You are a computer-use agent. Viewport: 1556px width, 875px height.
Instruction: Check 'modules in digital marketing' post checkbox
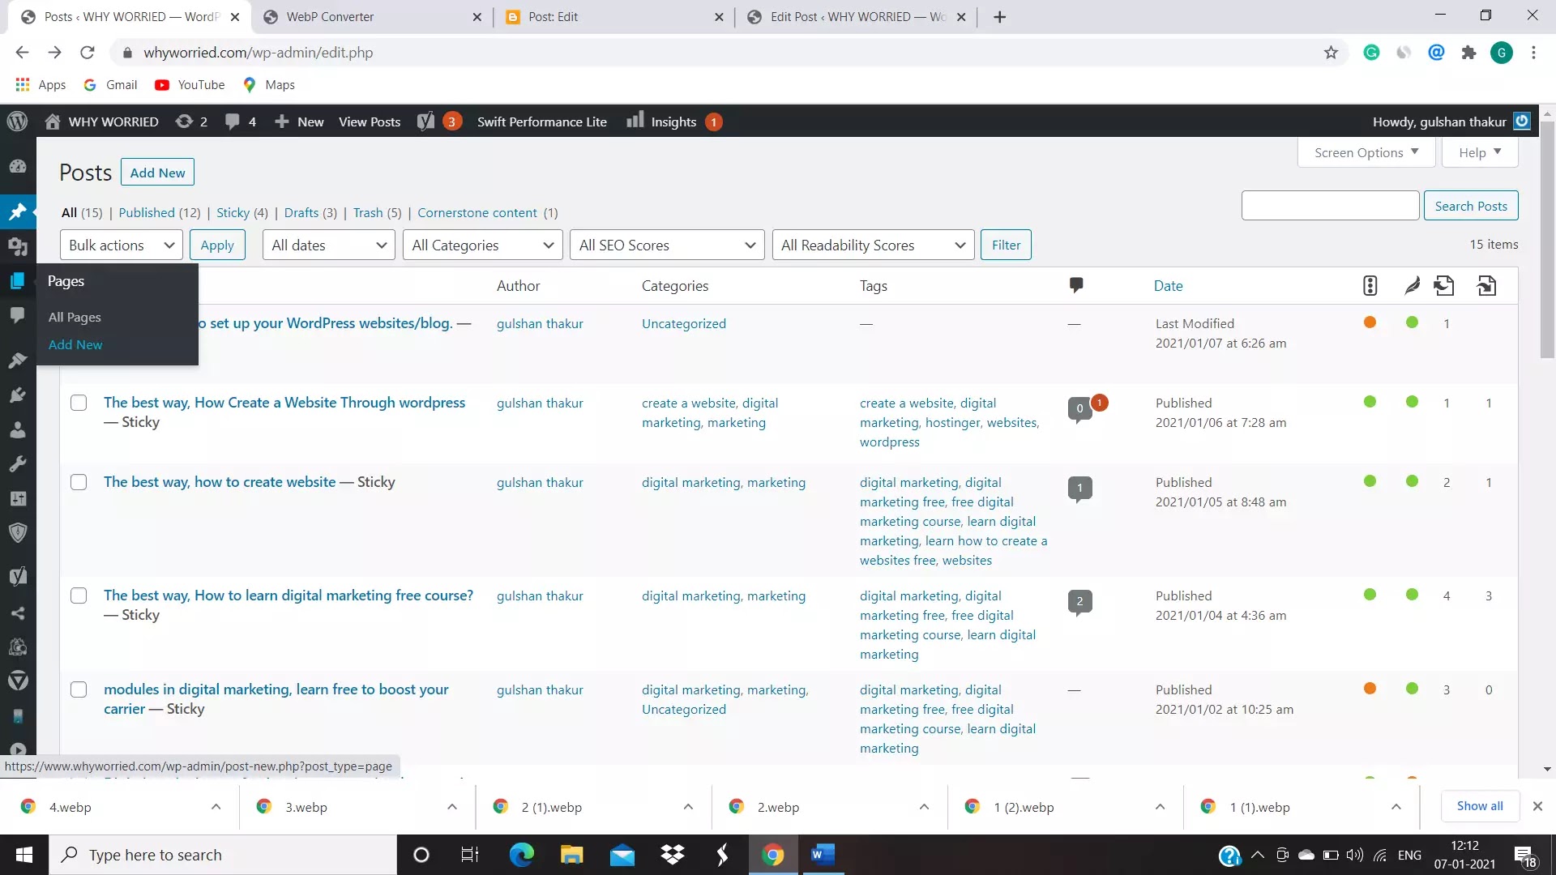(x=79, y=689)
